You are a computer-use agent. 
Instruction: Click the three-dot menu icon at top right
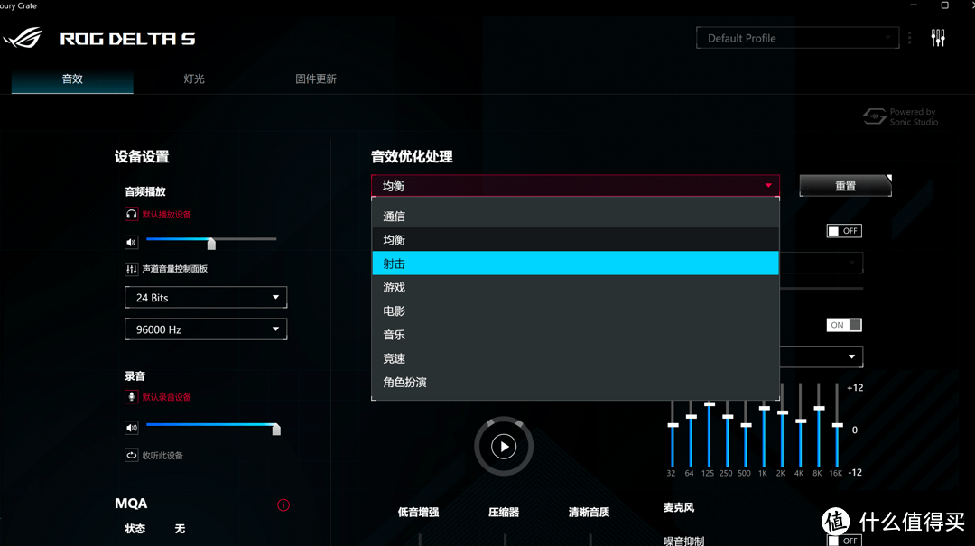(909, 38)
